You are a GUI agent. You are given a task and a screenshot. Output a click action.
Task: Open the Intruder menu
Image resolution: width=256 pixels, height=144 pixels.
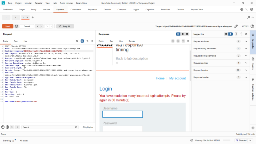[28, 3]
